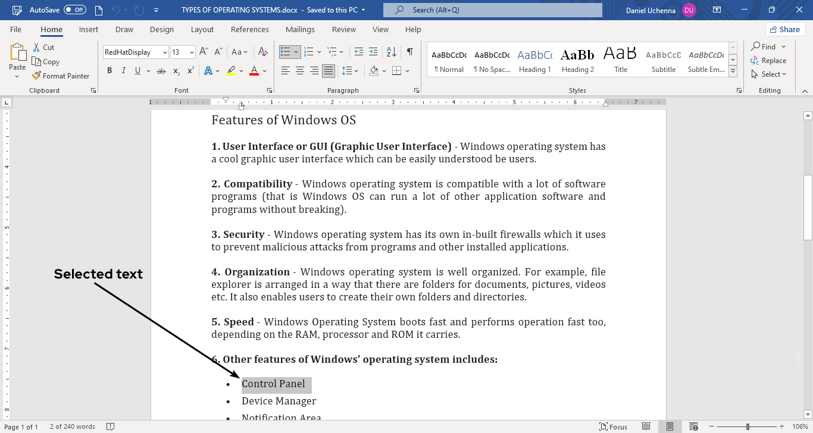Click the Share button
The height and width of the screenshot is (433, 813).
pyautogui.click(x=785, y=30)
